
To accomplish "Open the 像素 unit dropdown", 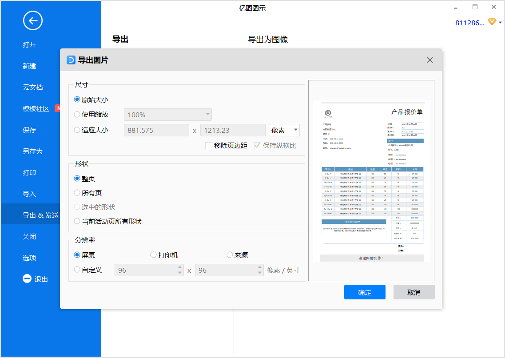I will 284,131.
